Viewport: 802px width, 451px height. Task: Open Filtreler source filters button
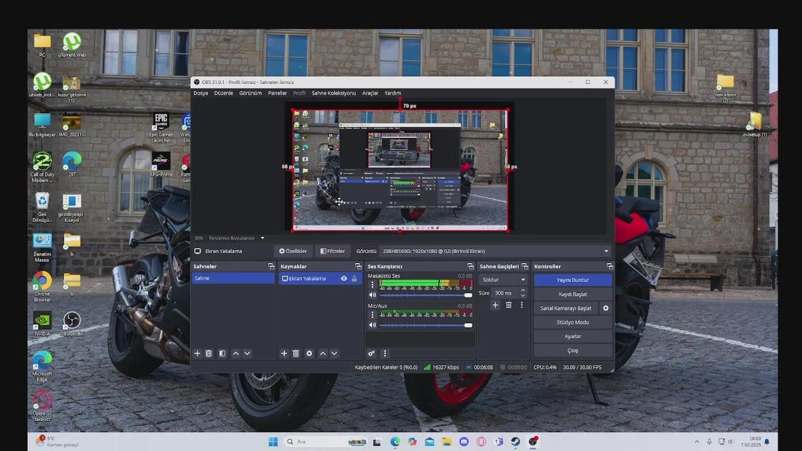[x=333, y=251]
